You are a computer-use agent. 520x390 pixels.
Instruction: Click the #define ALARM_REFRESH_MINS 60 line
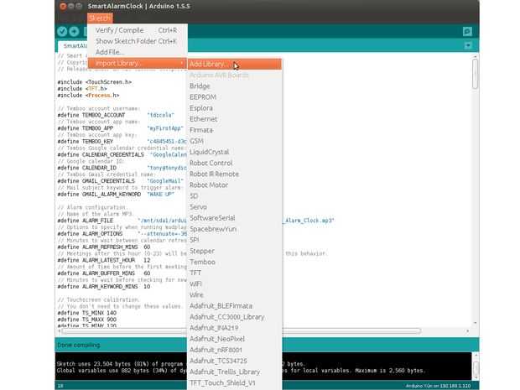pos(104,247)
